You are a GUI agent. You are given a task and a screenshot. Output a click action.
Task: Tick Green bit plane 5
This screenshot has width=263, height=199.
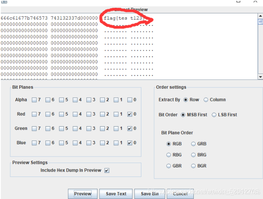[x=61, y=129]
